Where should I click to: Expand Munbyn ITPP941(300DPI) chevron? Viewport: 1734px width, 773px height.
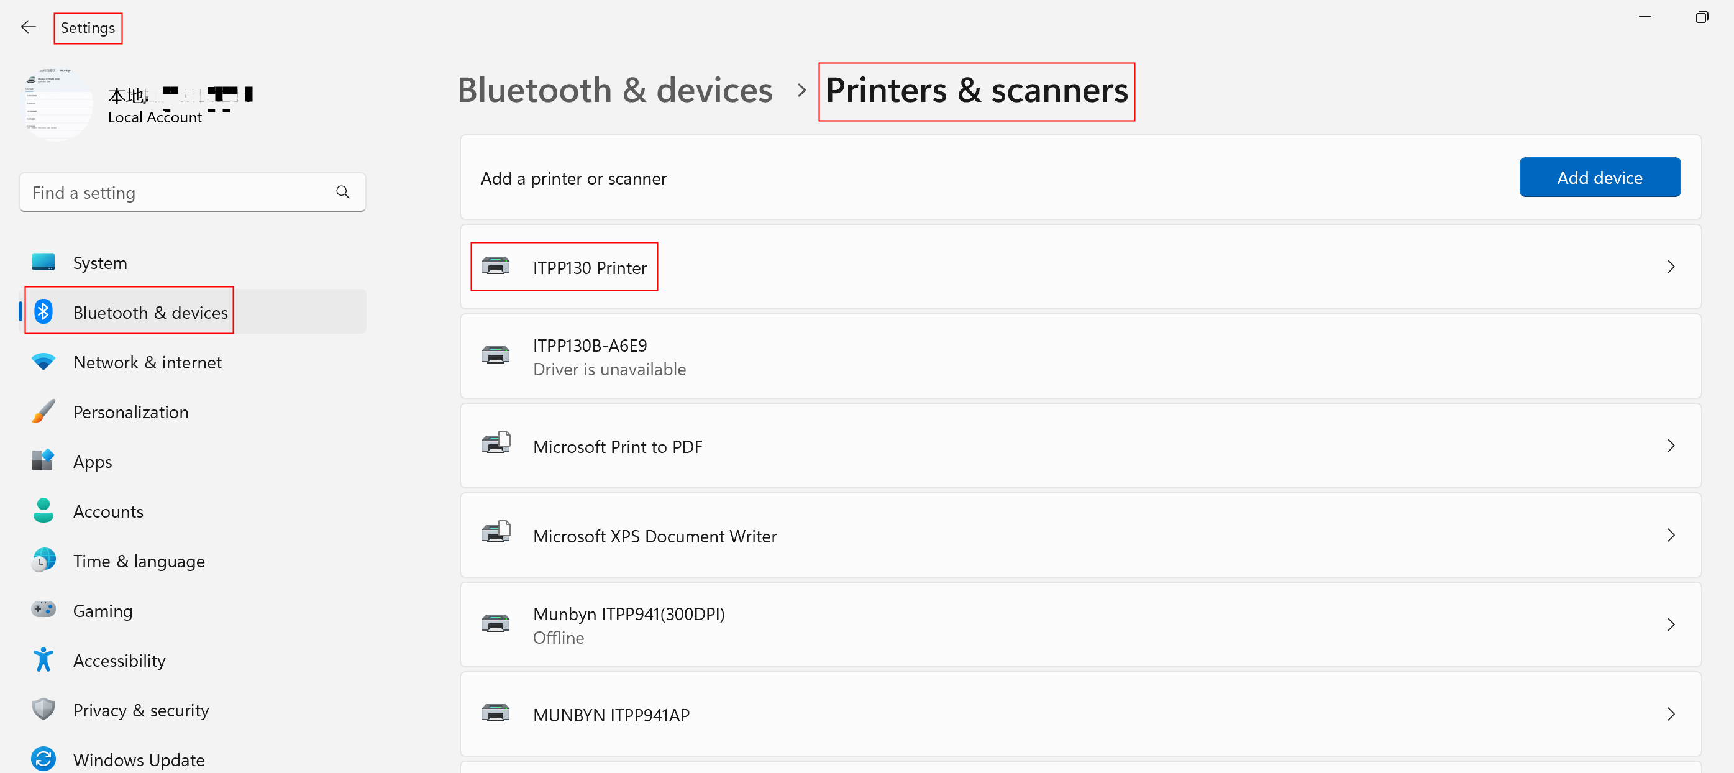tap(1671, 625)
